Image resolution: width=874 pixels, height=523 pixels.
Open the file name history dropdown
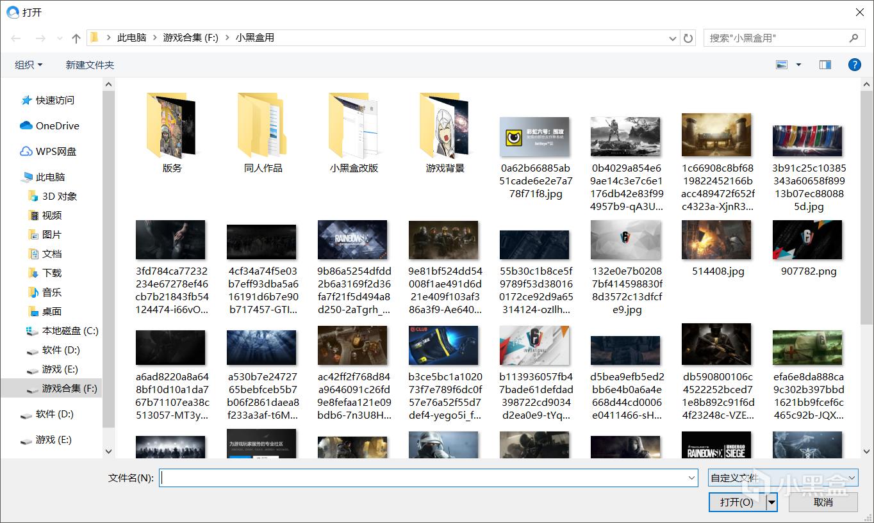(691, 478)
